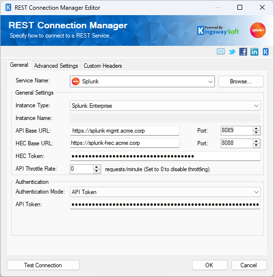Click the Splunk logo in the banner

[x=258, y=30]
